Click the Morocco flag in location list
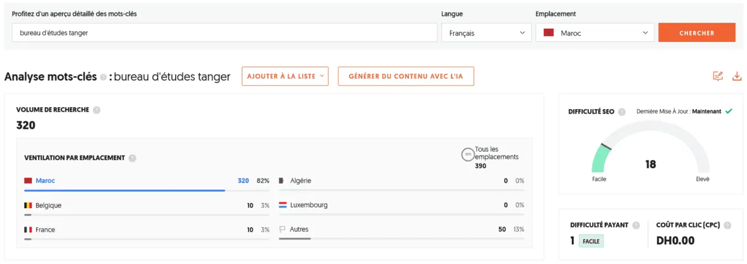Image resolution: width=747 pixels, height=264 pixels. [x=28, y=181]
